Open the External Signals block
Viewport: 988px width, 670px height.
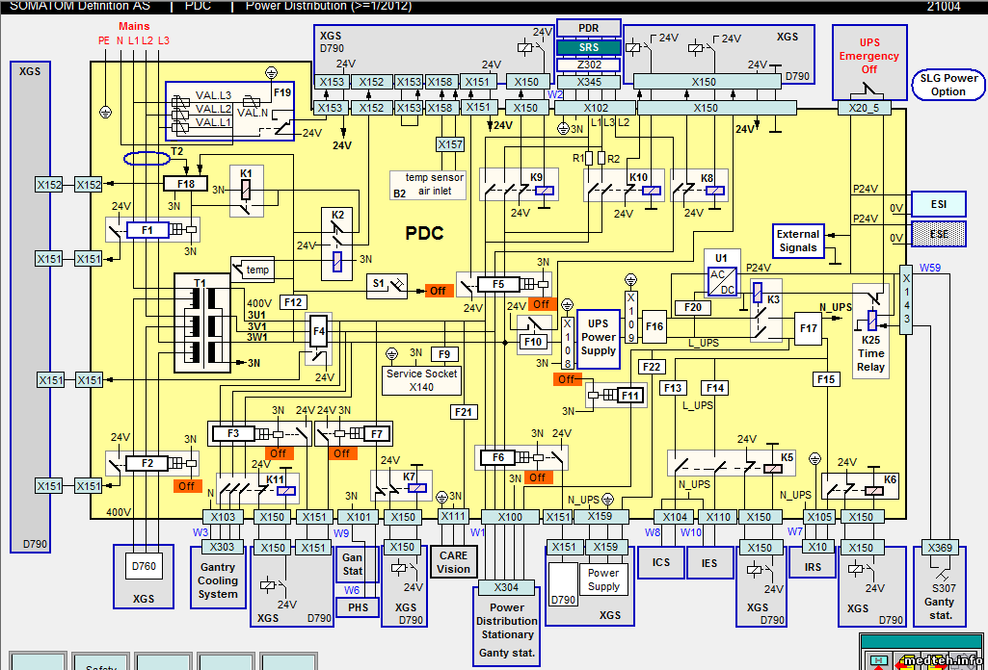tap(798, 241)
